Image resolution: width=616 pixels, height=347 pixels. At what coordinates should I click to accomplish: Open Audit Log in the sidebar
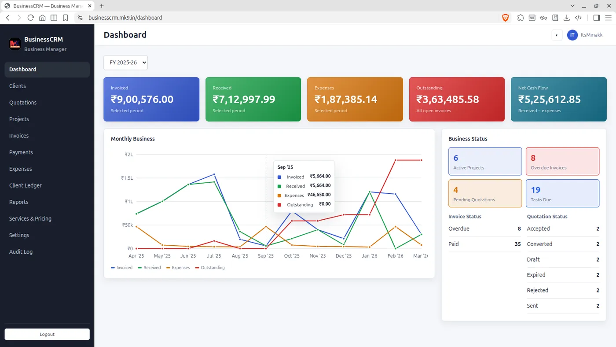(47, 252)
